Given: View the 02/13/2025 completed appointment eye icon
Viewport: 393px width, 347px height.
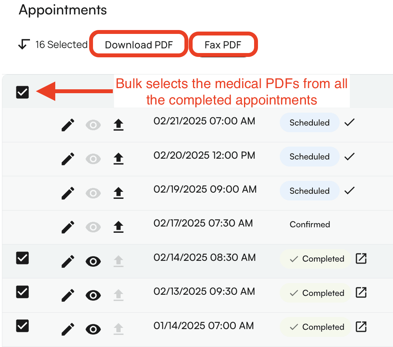Looking at the screenshot, I should (x=93, y=296).
